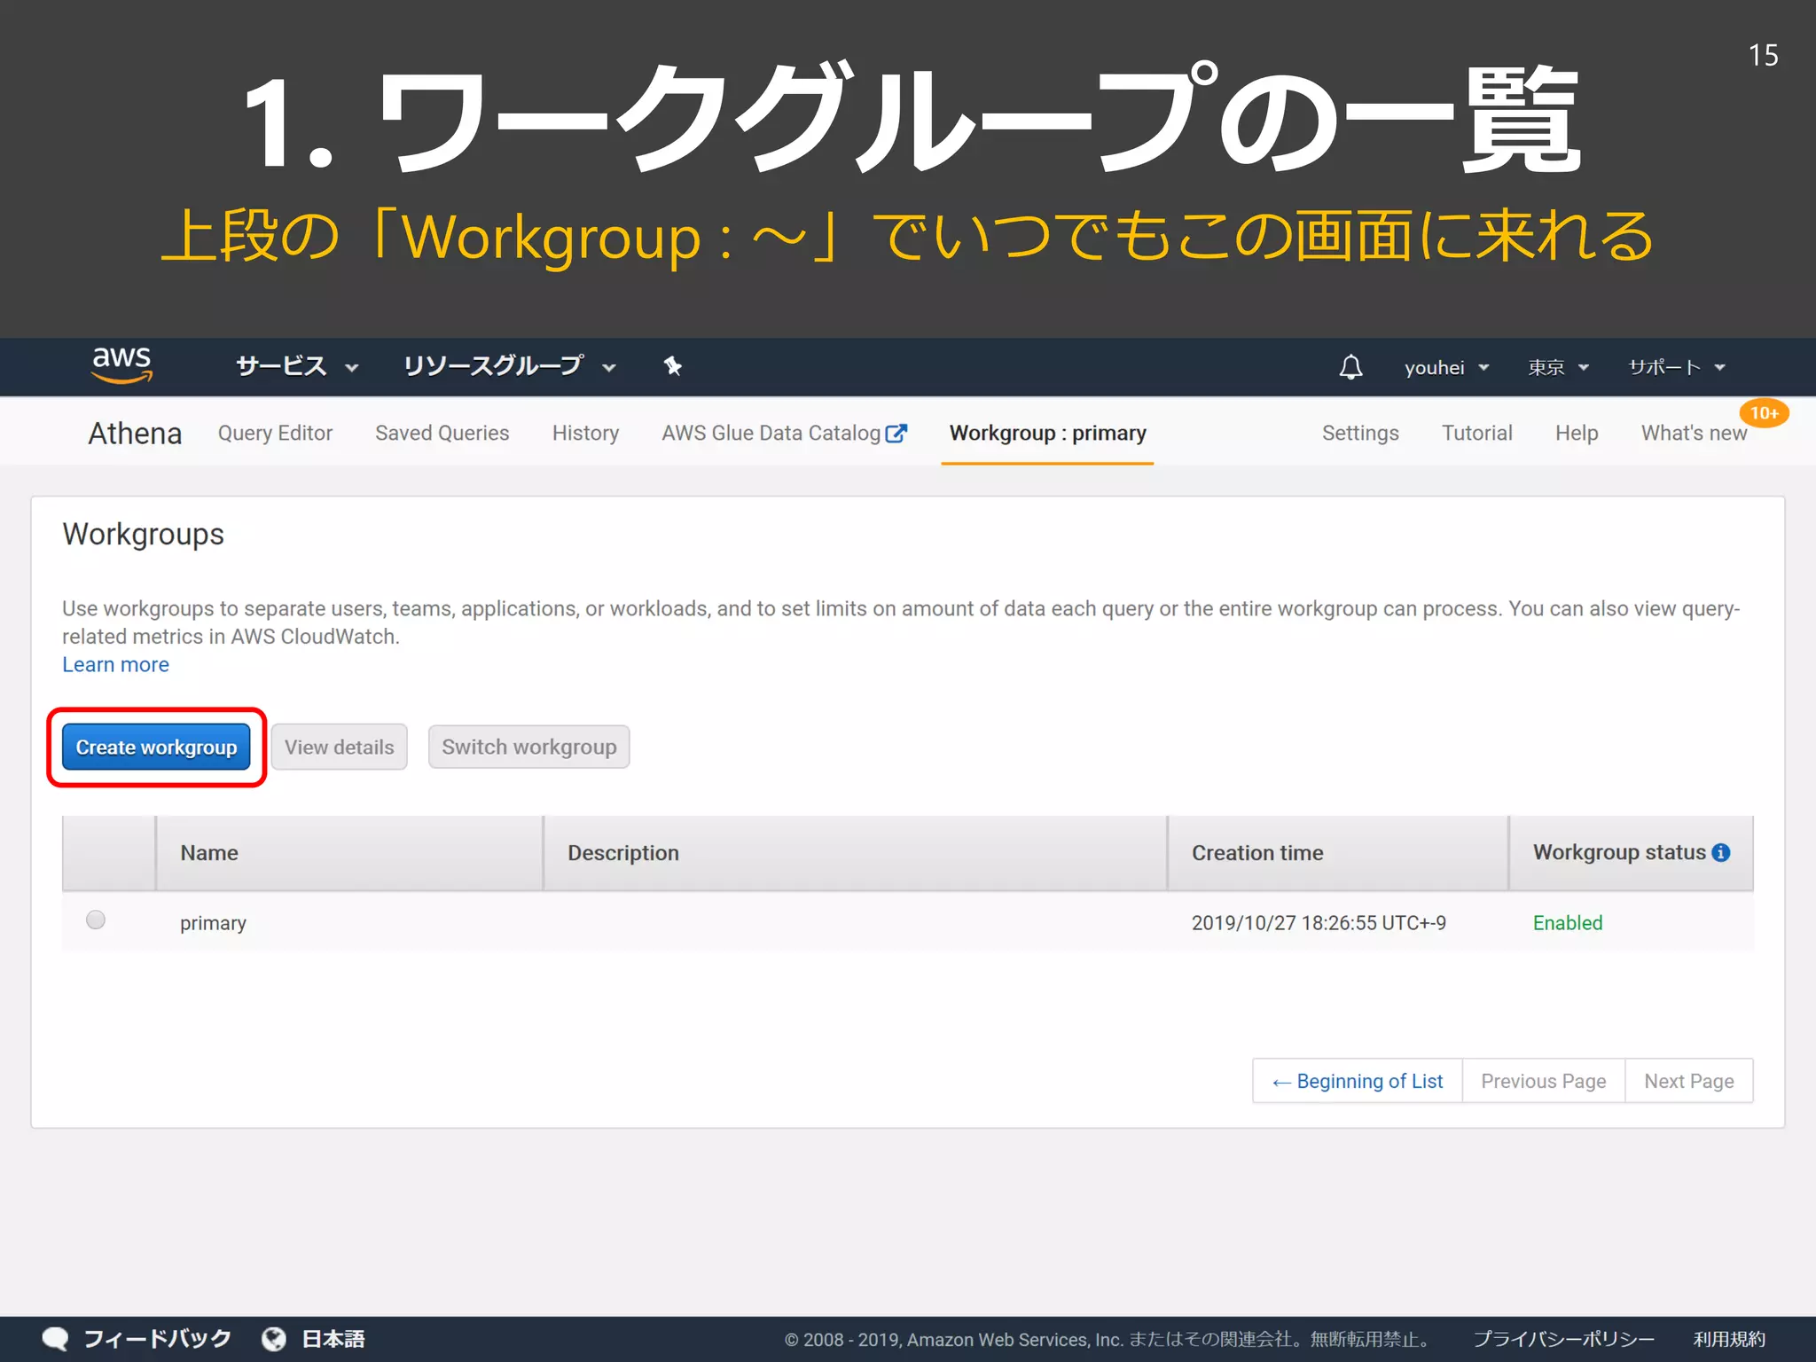Expand the サービス menu
Image resolution: width=1816 pixels, height=1362 pixels.
tap(297, 366)
